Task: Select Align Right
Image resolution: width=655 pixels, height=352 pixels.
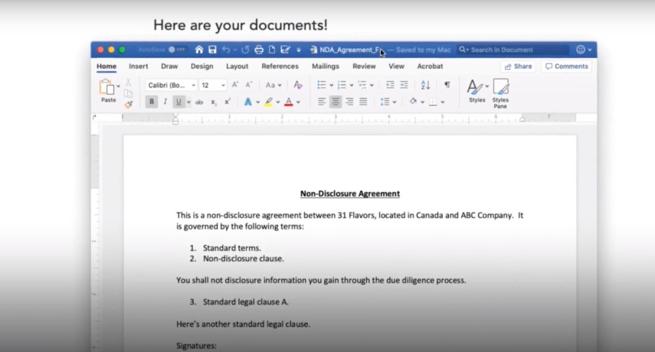Action: coord(349,102)
